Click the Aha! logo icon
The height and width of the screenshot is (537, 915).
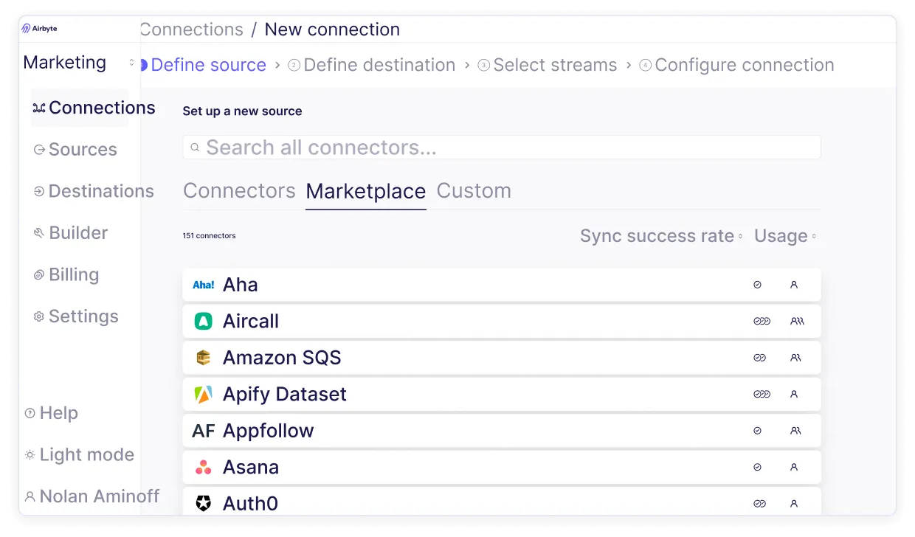(204, 285)
